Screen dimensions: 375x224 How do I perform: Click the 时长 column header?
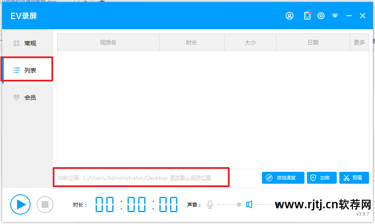(192, 42)
